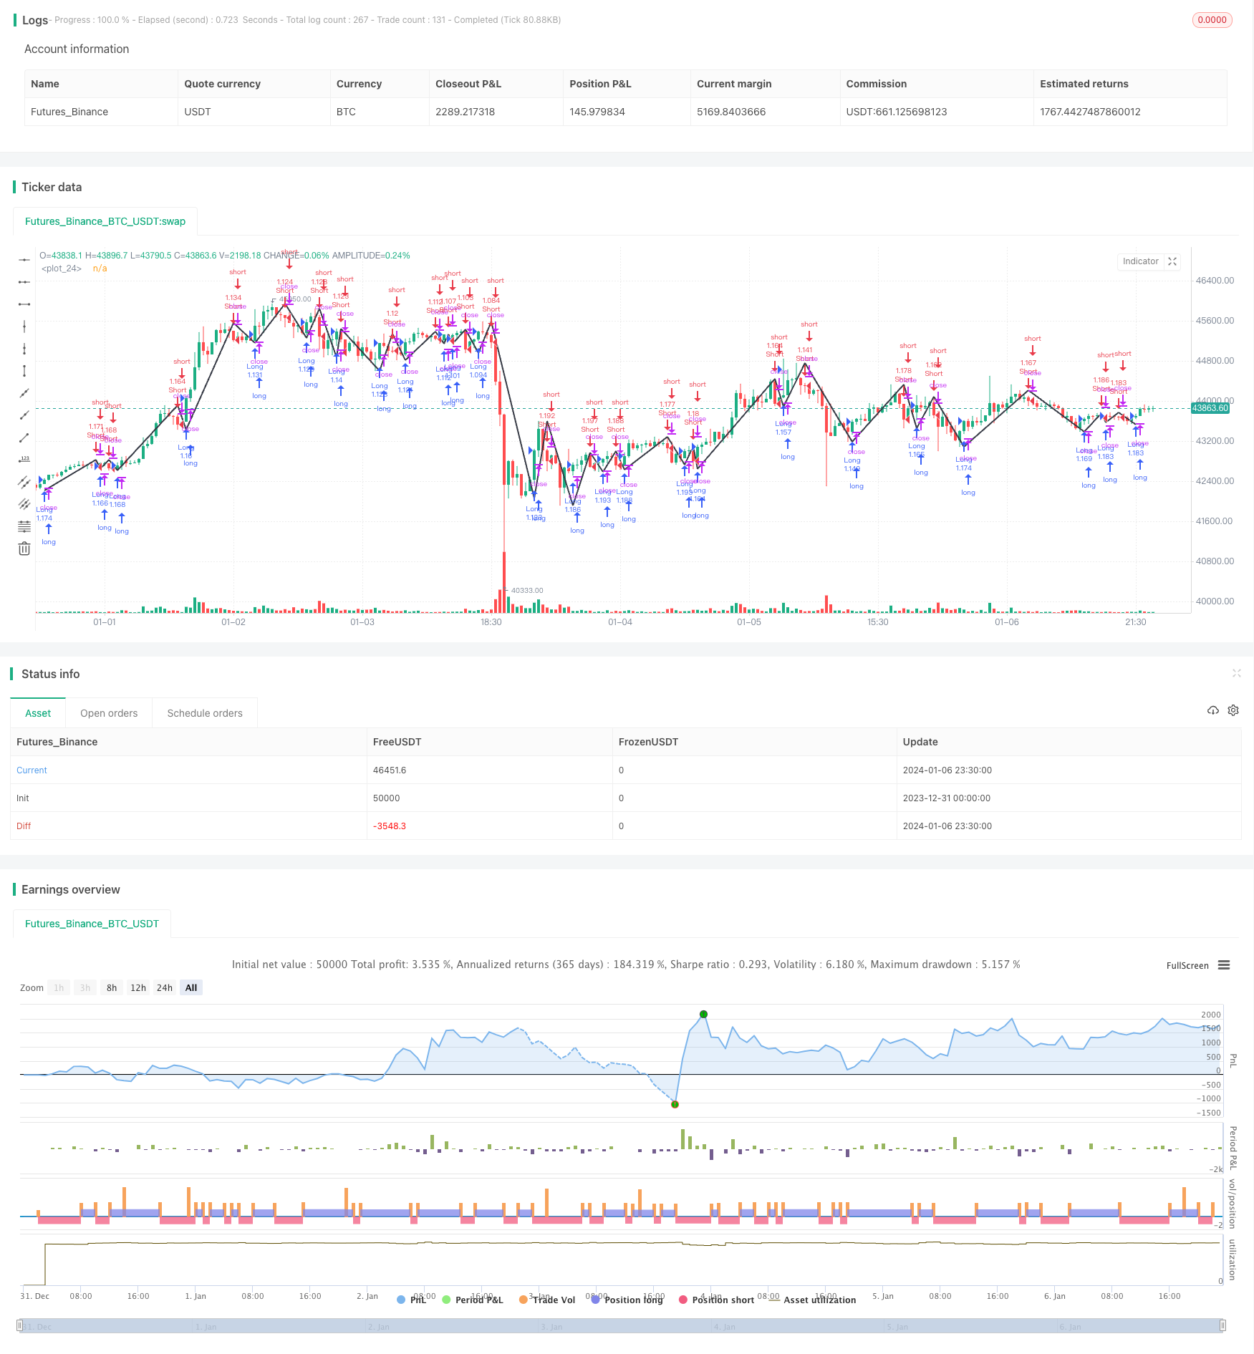Screen dimensions: 1254x1354
Task: Click the trash icon to delete drawings
Action: (24, 549)
